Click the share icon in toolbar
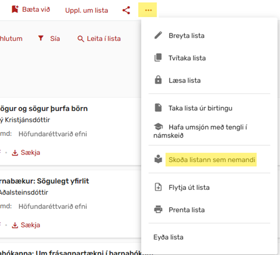 tap(126, 10)
